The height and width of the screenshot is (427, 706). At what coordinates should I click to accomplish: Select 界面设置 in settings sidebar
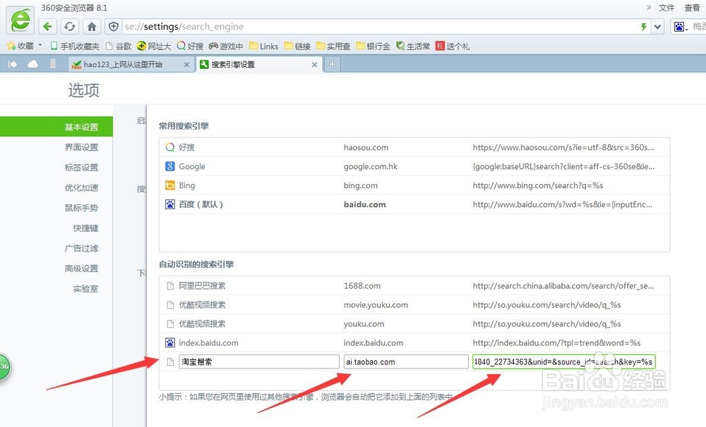click(x=81, y=147)
